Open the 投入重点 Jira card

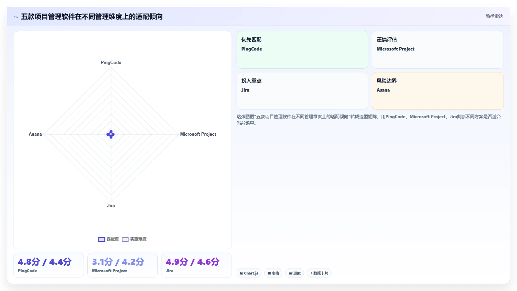click(x=302, y=91)
